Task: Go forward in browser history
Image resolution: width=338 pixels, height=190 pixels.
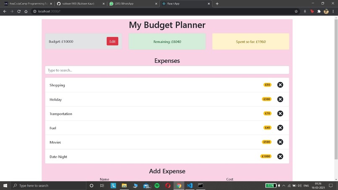Action: 12,11
